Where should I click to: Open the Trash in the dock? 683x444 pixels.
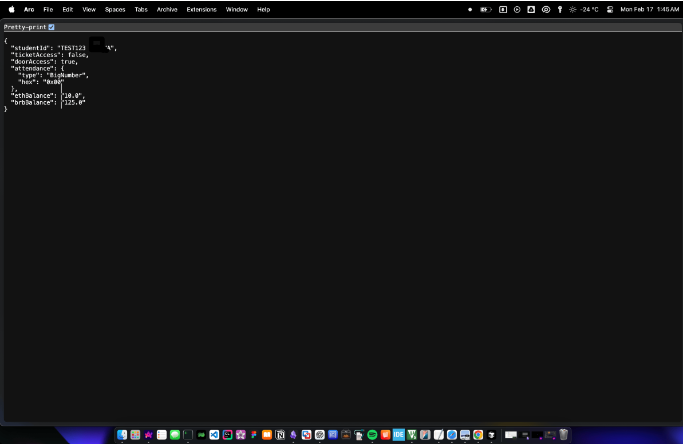(x=564, y=434)
